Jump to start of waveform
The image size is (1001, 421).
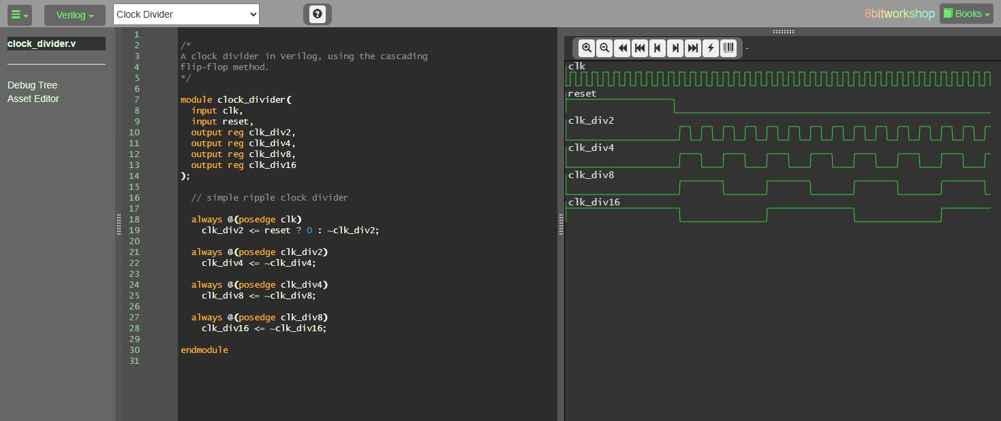(x=640, y=48)
